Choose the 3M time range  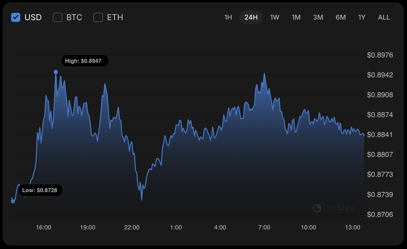[318, 17]
